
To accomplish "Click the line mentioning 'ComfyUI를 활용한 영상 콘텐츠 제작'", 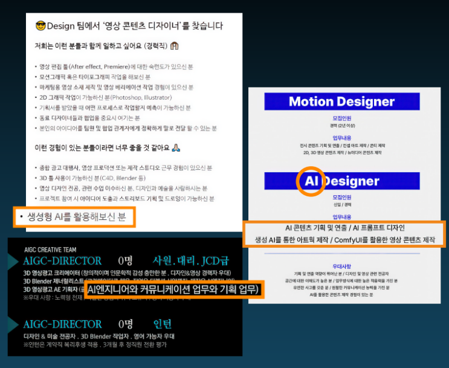I will click(345, 240).
